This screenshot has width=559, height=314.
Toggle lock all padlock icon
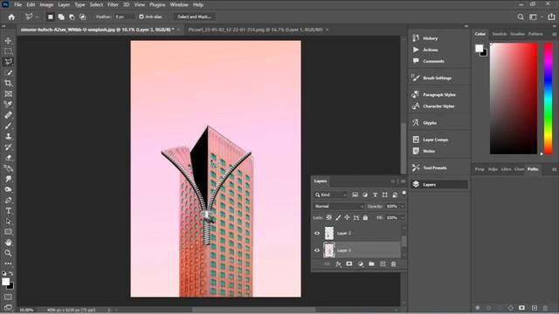365,217
